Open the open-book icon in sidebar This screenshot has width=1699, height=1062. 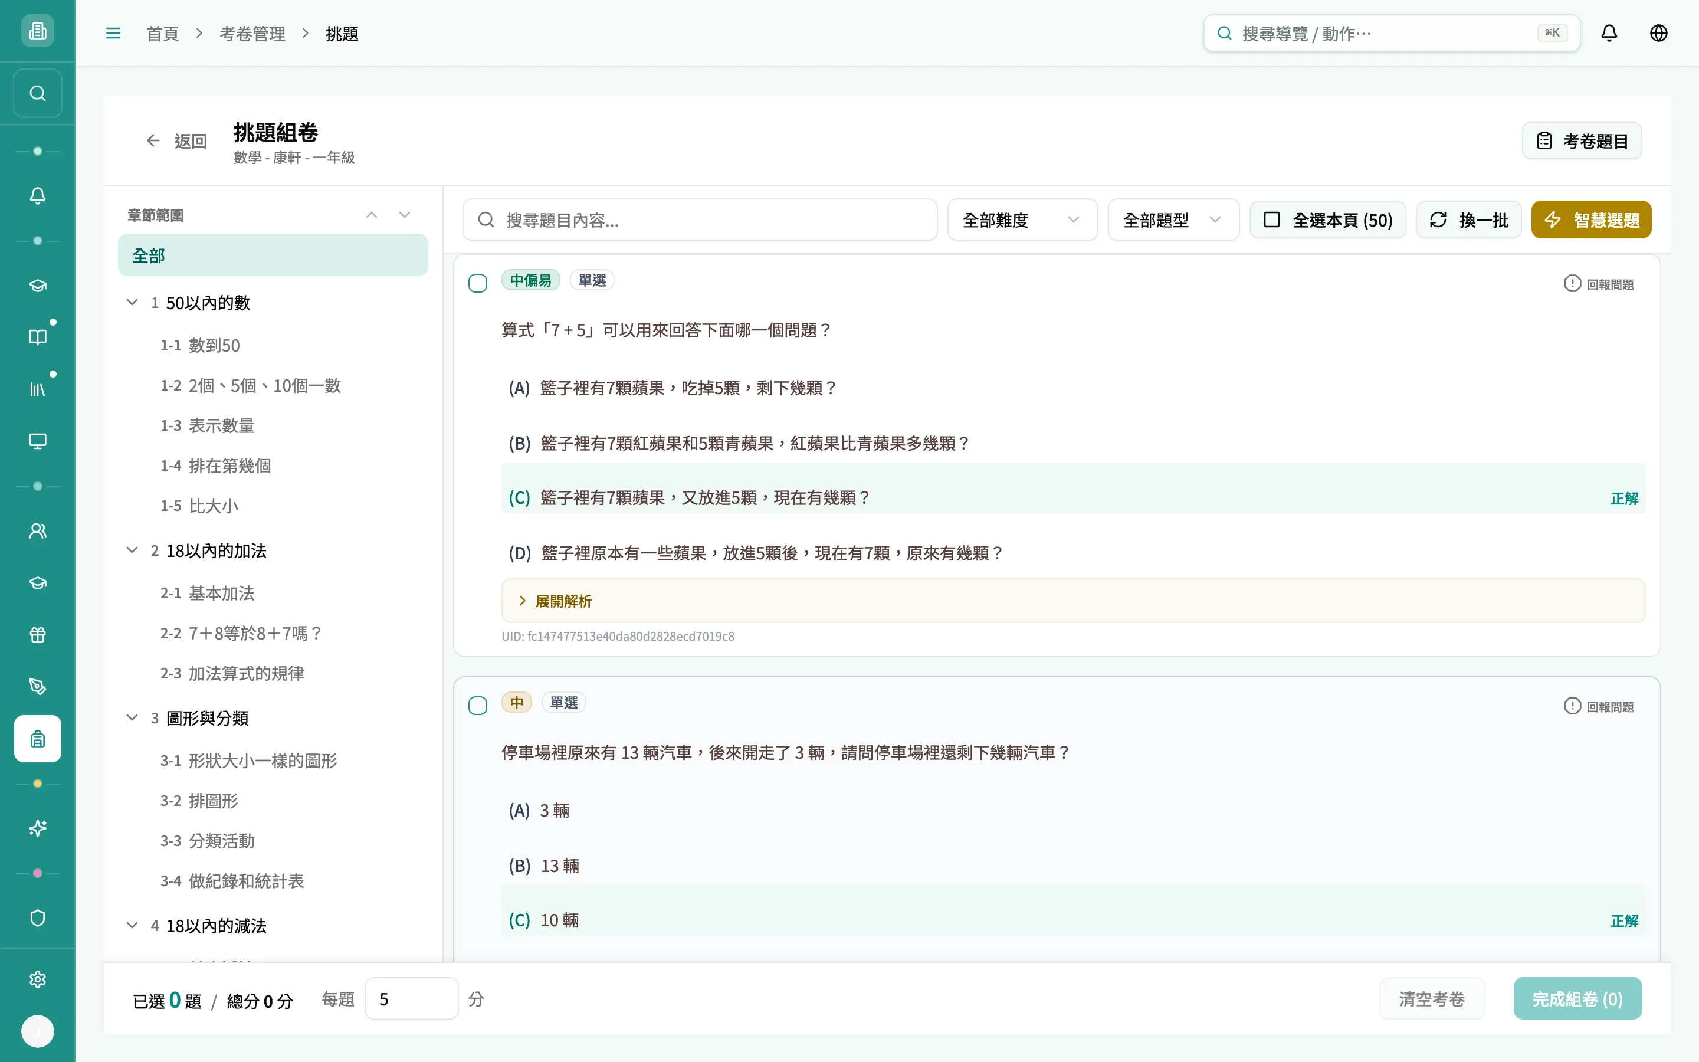point(37,337)
